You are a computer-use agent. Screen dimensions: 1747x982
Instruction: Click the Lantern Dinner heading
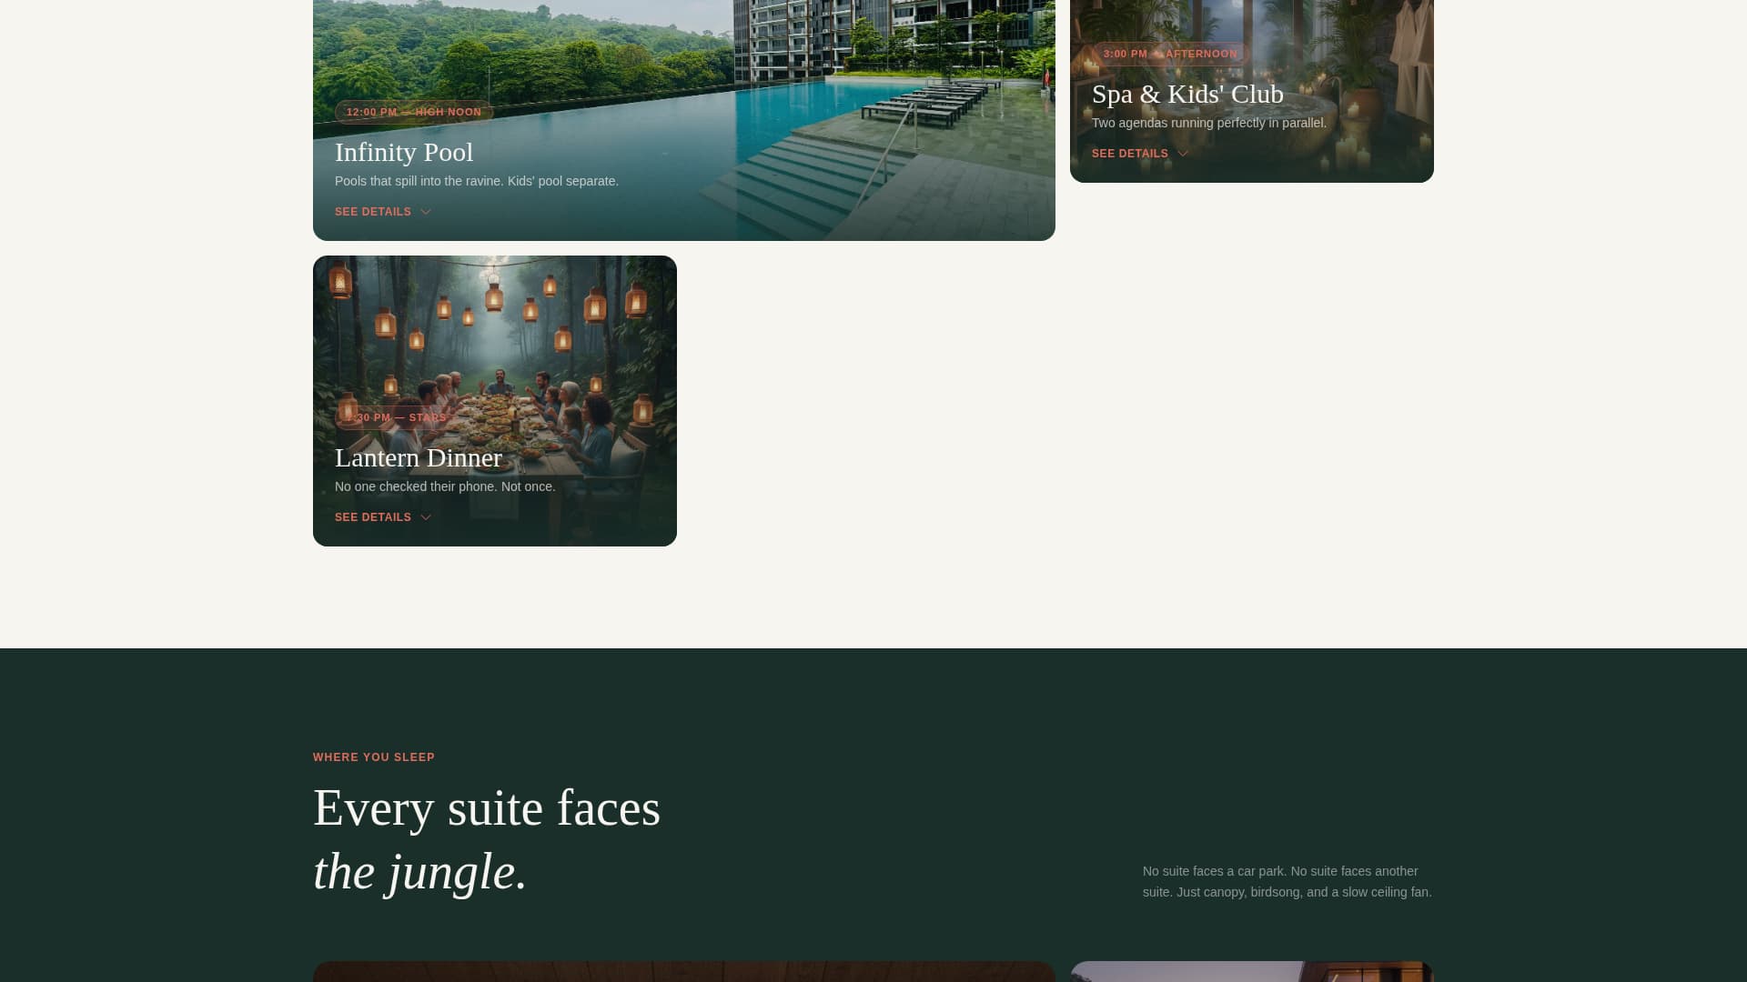[418, 458]
